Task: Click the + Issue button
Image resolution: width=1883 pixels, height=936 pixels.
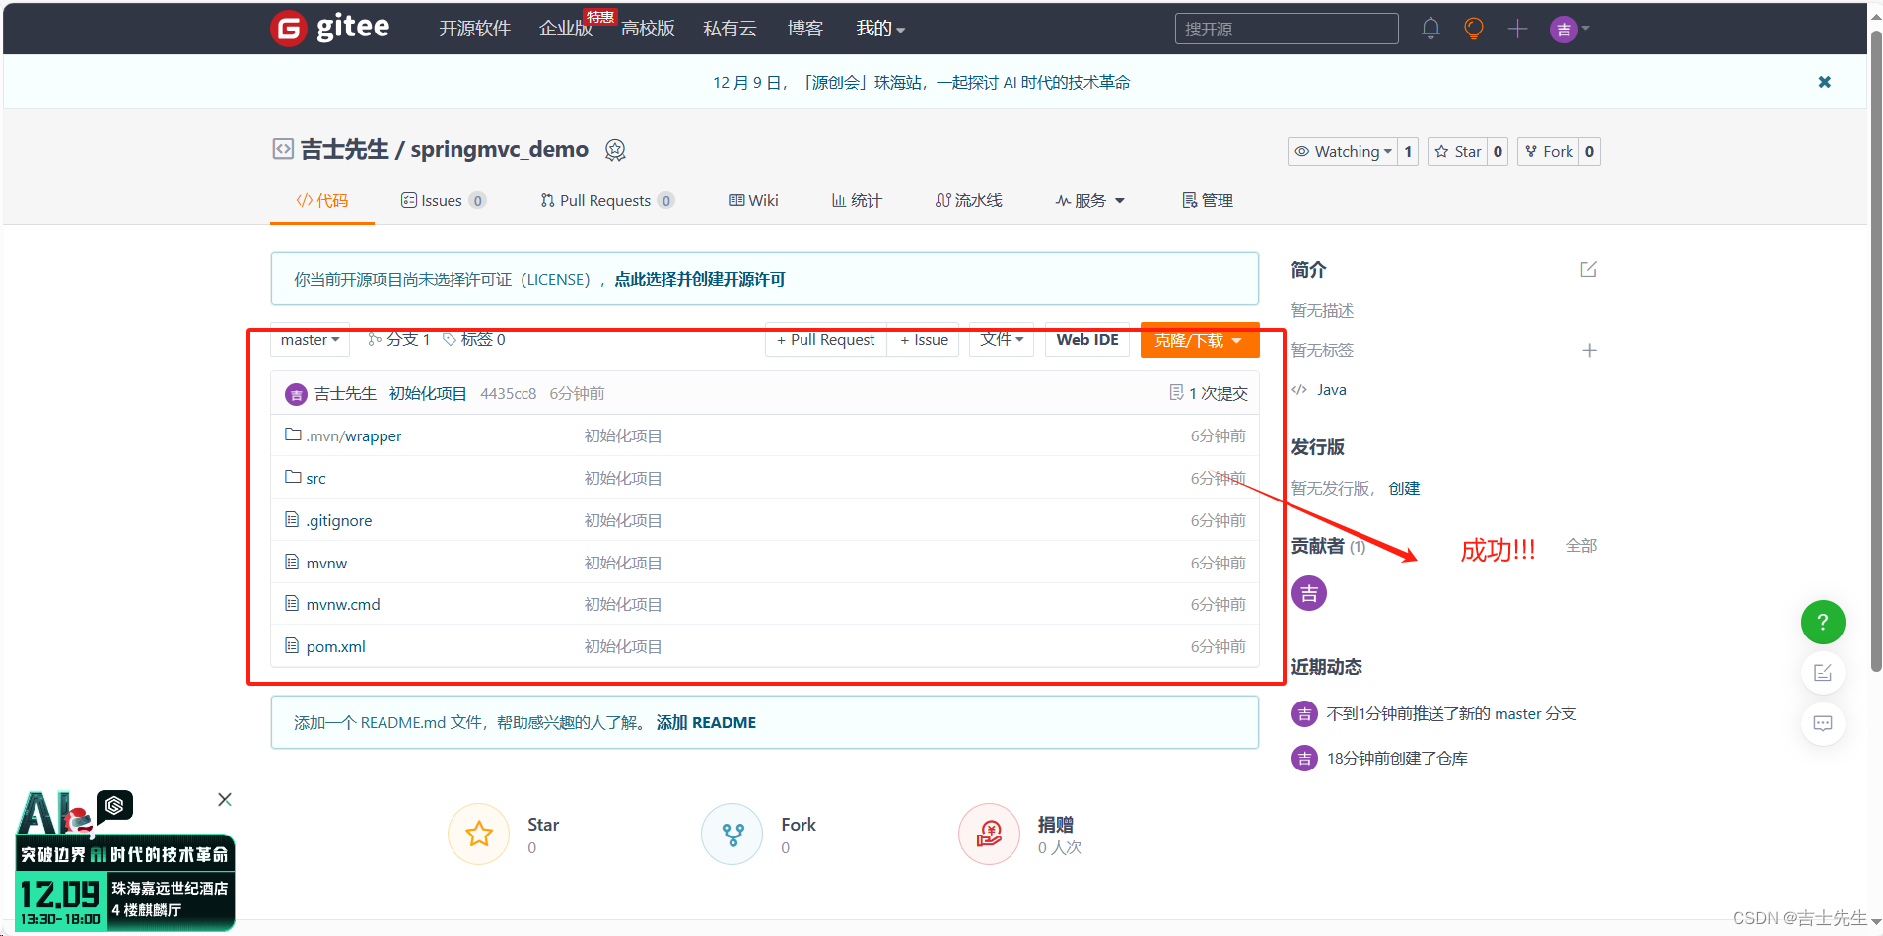Action: 924,339
